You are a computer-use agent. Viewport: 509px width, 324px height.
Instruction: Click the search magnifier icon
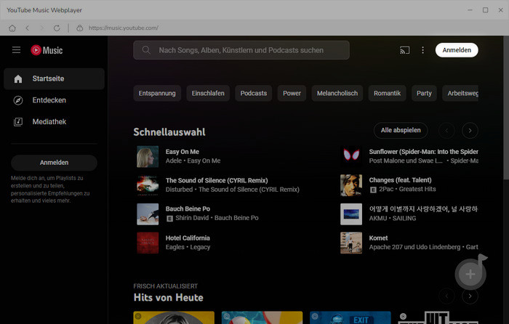pyautogui.click(x=146, y=50)
